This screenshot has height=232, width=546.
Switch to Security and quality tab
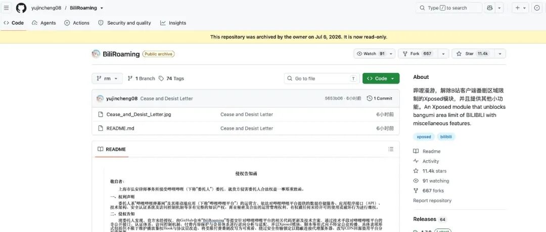125,23
